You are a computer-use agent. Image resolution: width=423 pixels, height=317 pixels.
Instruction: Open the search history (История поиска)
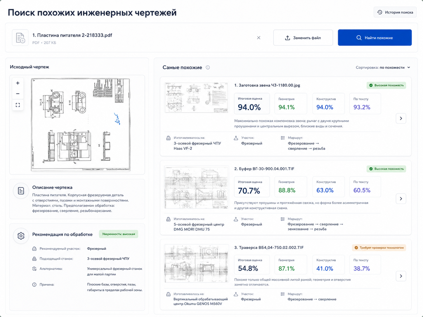pyautogui.click(x=395, y=12)
